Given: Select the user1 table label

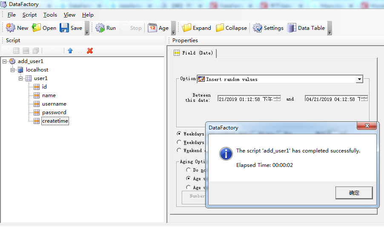Looking at the screenshot, I should coord(40,78).
